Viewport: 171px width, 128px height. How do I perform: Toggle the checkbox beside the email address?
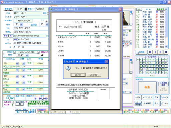tap(47, 36)
